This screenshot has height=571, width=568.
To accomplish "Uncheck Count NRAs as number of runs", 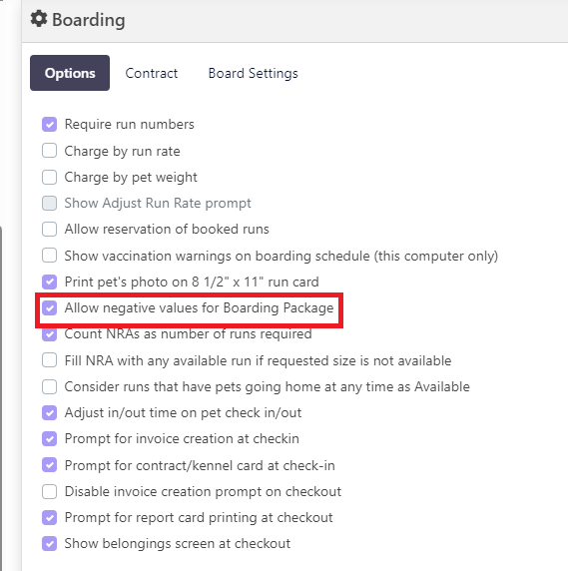I will pos(50,334).
